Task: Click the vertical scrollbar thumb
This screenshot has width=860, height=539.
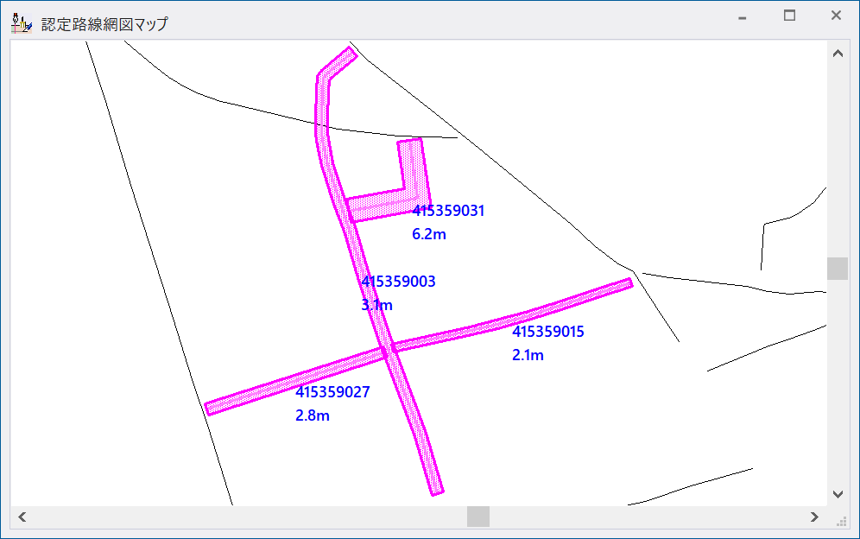Action: pyautogui.click(x=838, y=269)
